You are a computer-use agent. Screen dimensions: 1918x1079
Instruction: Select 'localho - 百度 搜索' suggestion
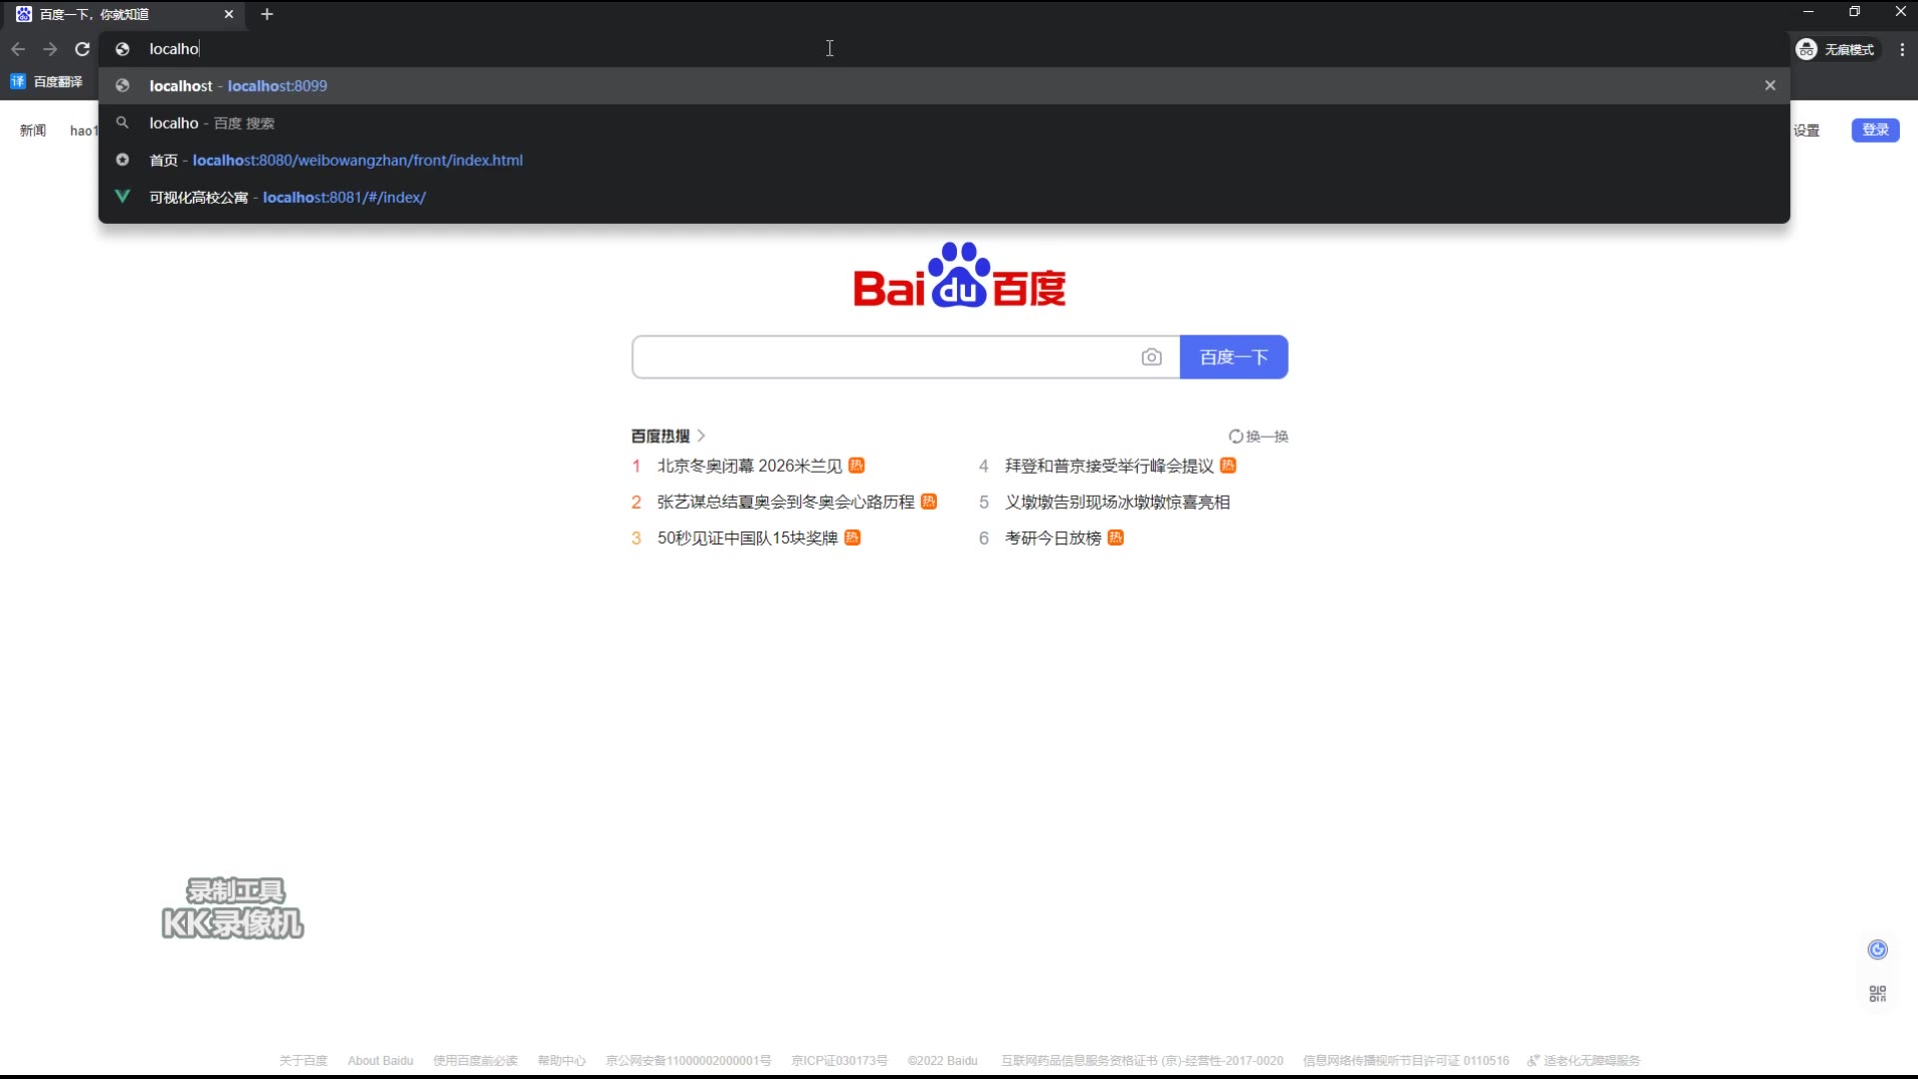[x=944, y=123]
